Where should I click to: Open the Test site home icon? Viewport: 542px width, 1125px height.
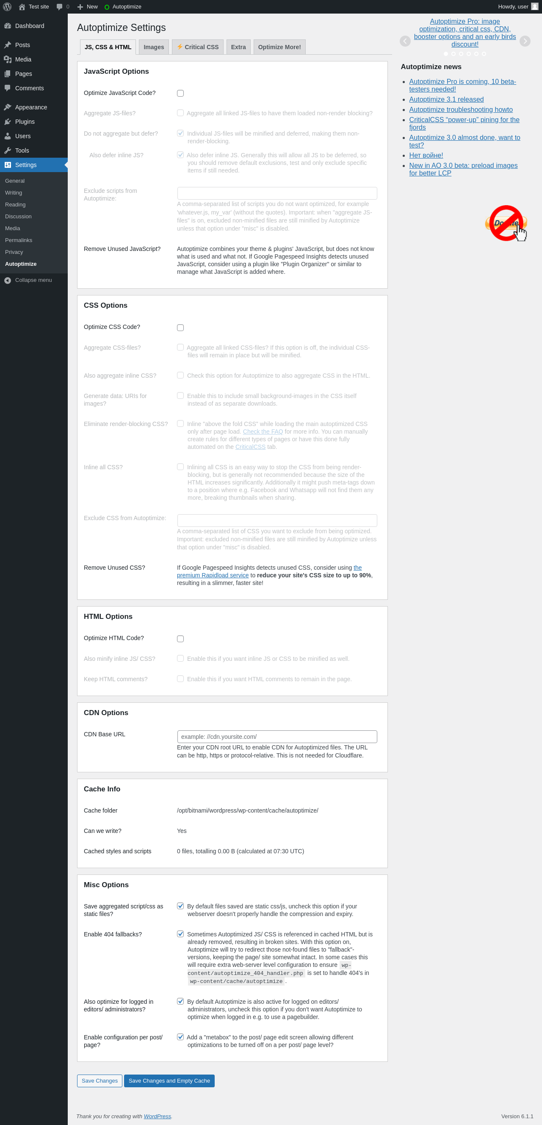point(22,6)
